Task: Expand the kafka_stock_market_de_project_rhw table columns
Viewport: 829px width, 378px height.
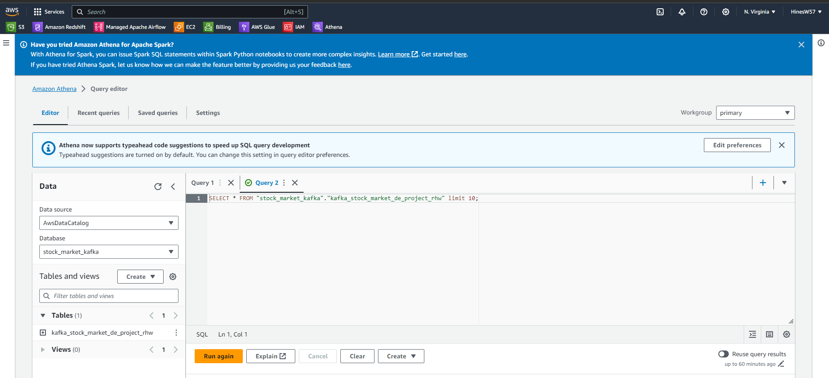Action: [43, 333]
